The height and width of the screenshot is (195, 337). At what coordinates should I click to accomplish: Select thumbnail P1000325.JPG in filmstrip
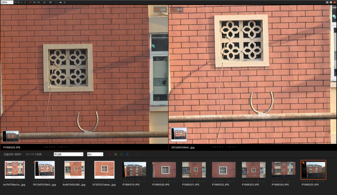coord(313,170)
